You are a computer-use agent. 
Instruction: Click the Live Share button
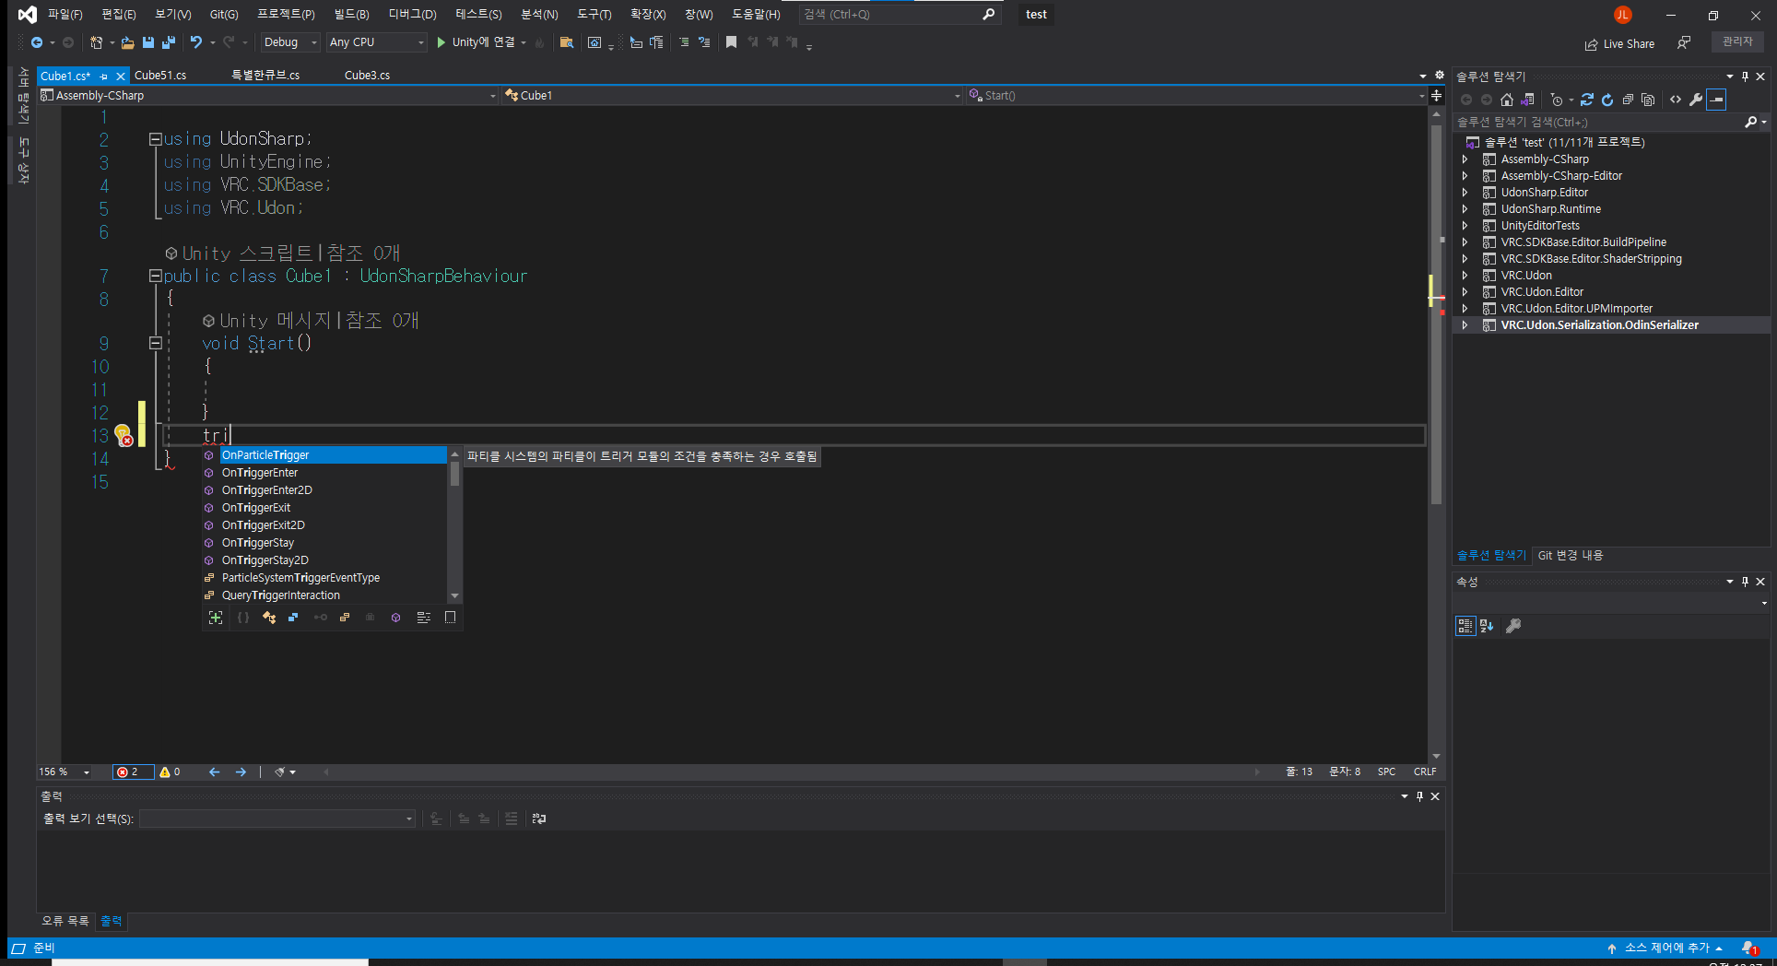tap(1619, 43)
